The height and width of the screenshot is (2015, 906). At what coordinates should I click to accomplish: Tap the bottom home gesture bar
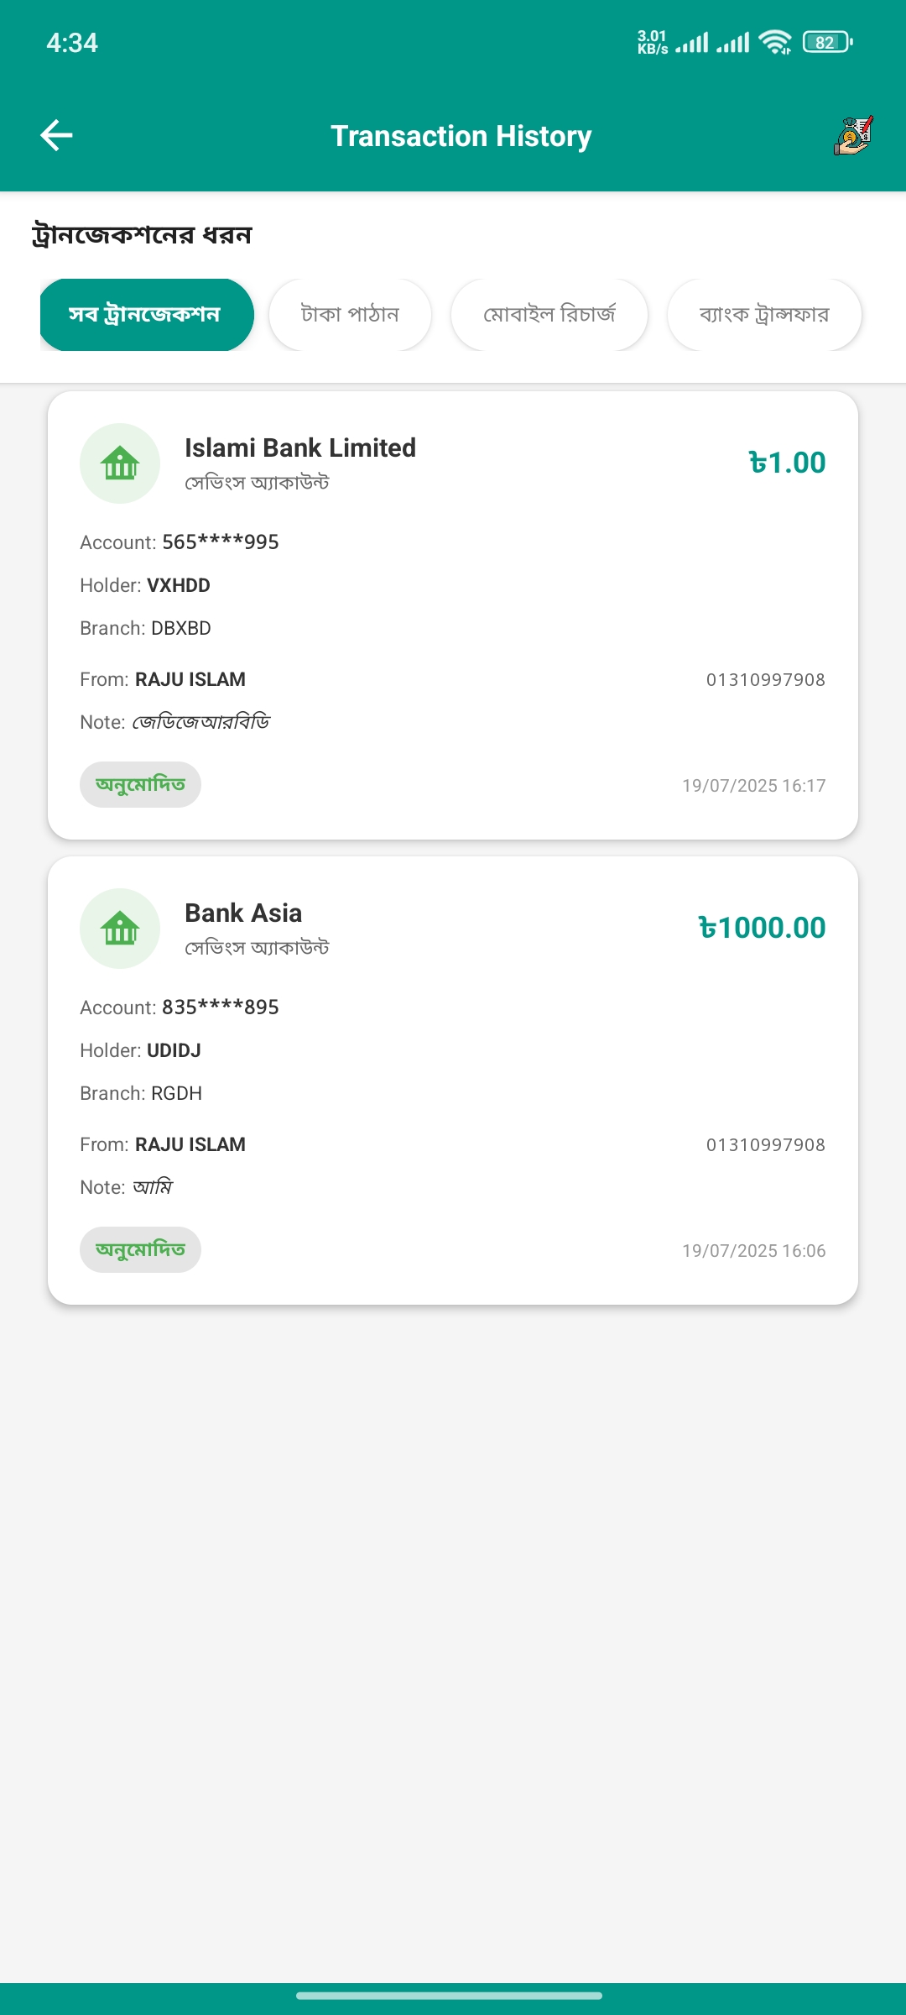point(449,1996)
